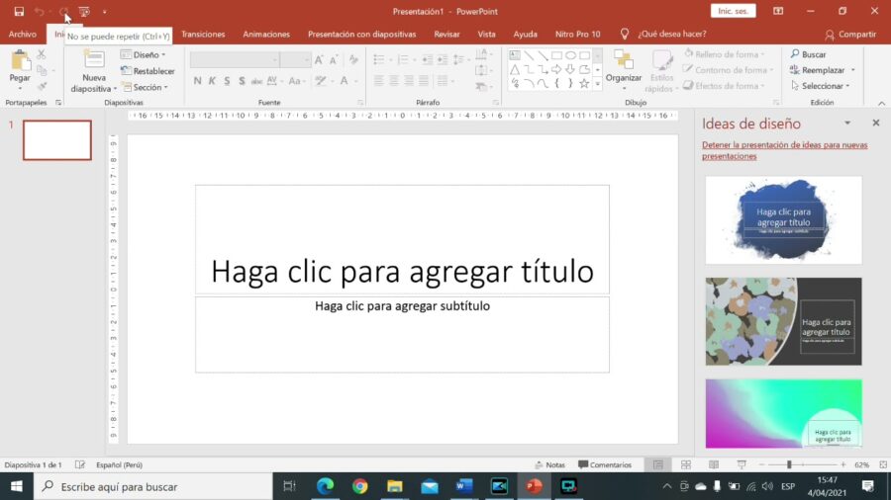Click the Cut scissors icon
Image resolution: width=891 pixels, height=500 pixels.
tap(41, 54)
